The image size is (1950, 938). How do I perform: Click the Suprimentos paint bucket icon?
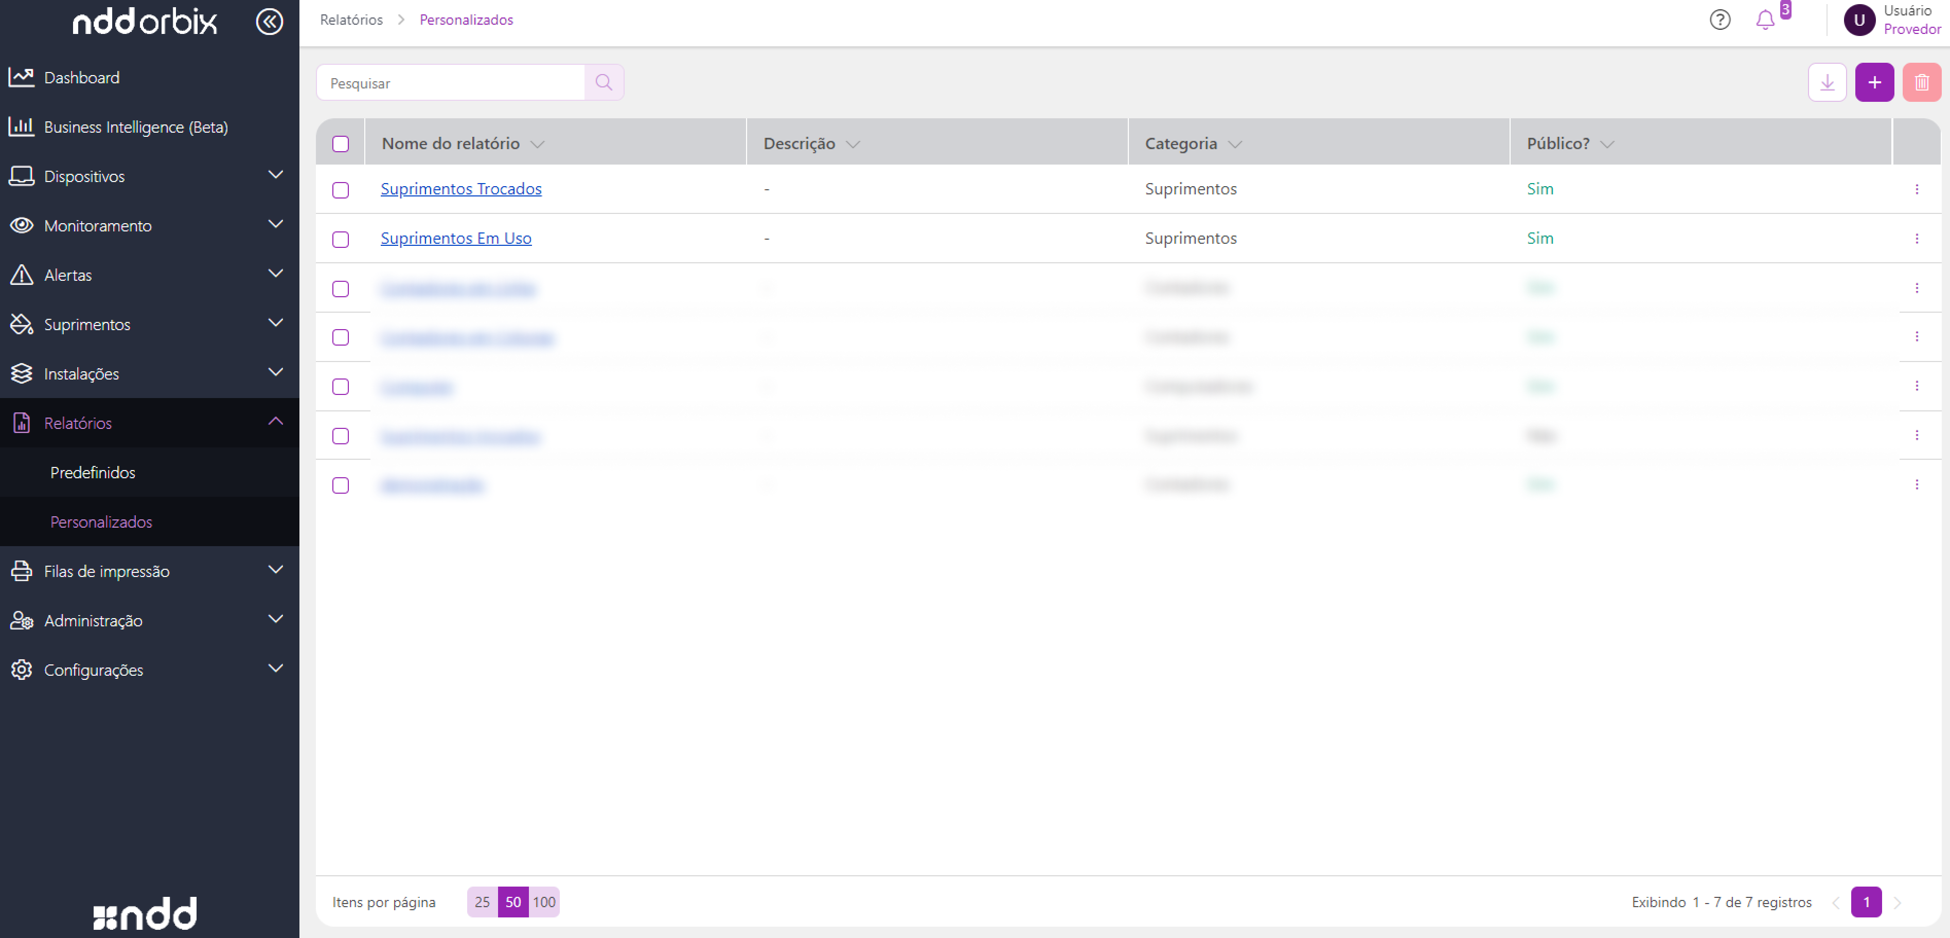point(21,324)
